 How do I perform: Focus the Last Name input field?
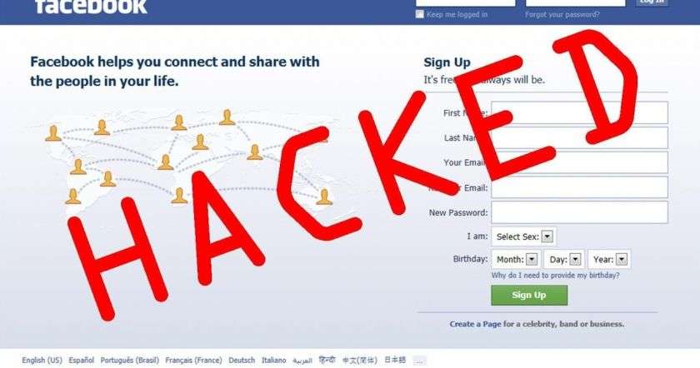tap(579, 137)
